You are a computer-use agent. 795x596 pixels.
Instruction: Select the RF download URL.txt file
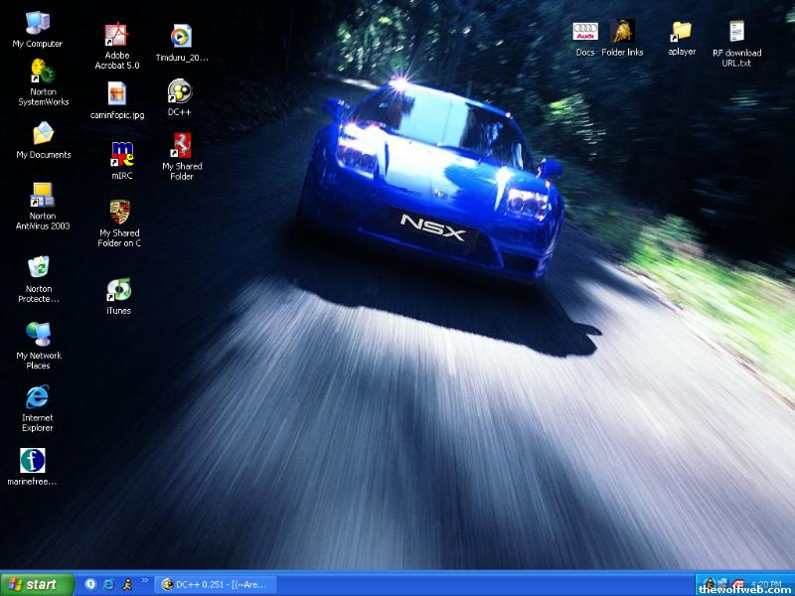tap(736, 33)
